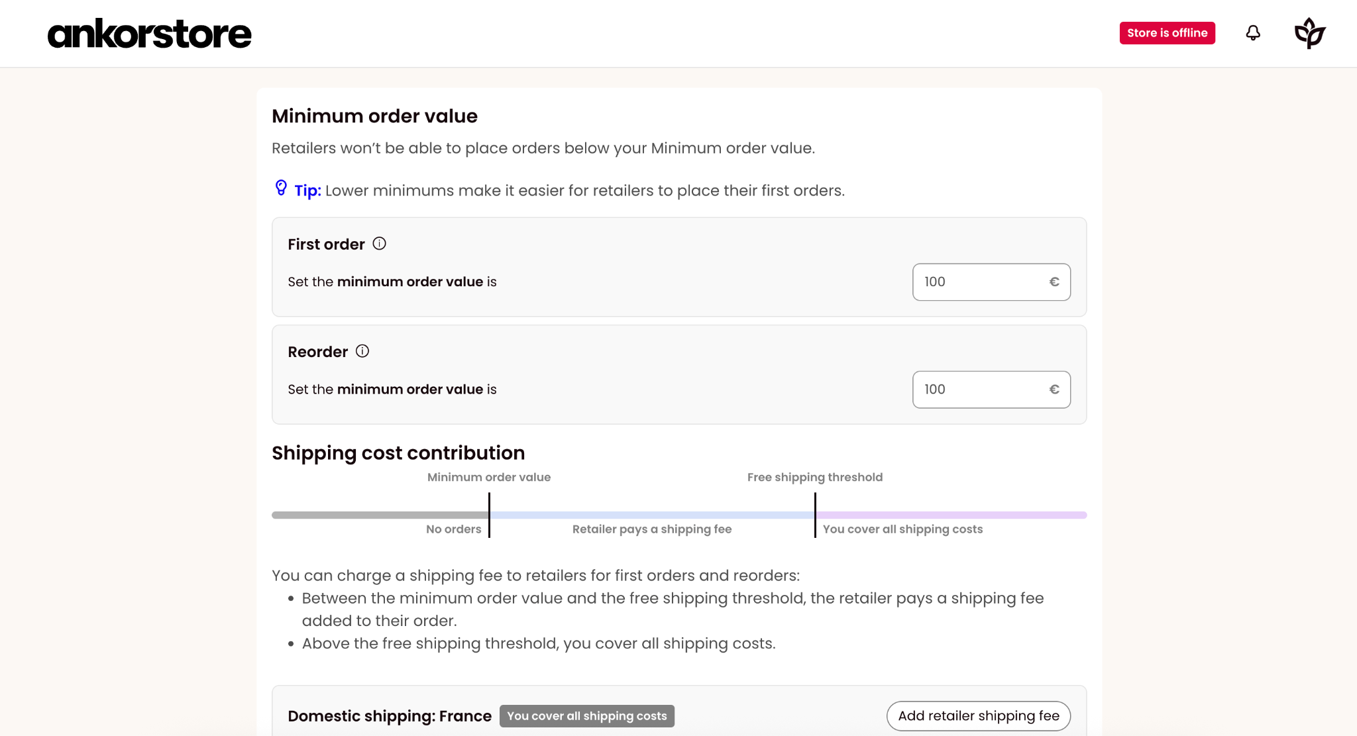The width and height of the screenshot is (1357, 736).
Task: Click the Free shipping threshold marker line
Action: click(815, 515)
